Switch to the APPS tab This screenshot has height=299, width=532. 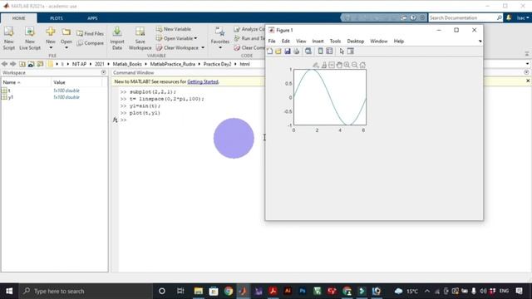[x=92, y=18]
